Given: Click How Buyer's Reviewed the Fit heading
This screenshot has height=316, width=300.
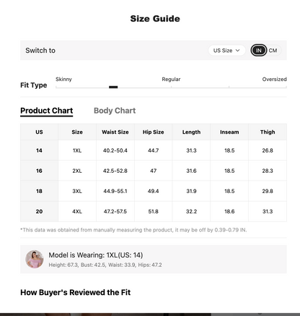Looking at the screenshot, I should tap(76, 292).
